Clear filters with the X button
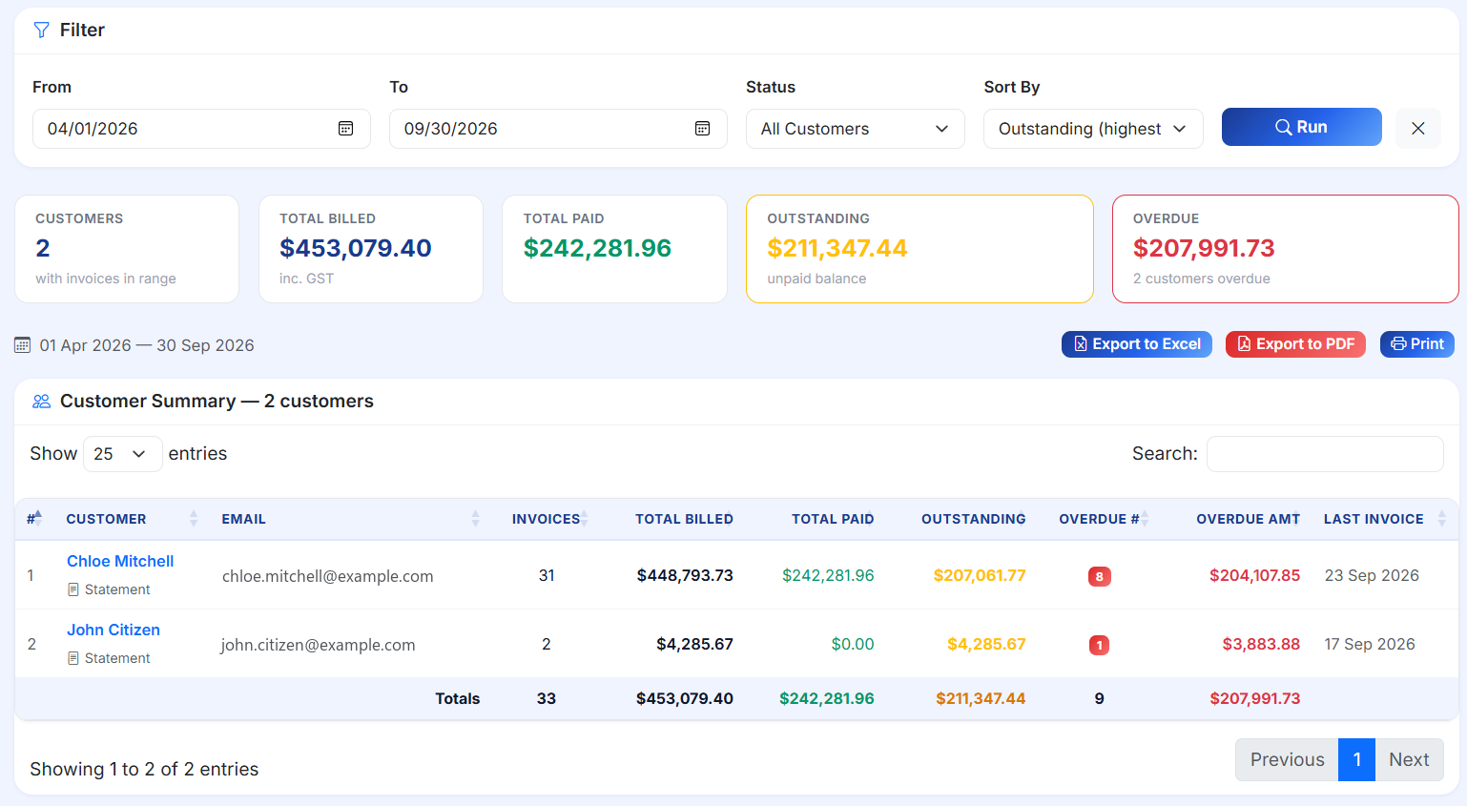Viewport: 1467px width, 806px height. [1418, 128]
